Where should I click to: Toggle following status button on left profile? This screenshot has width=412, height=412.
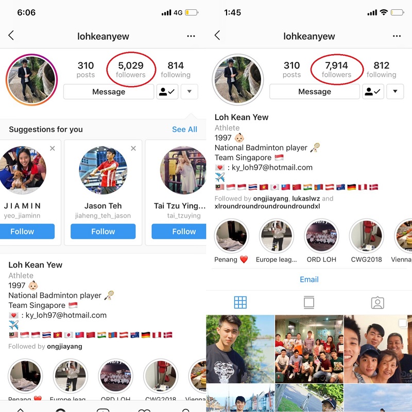click(x=167, y=92)
